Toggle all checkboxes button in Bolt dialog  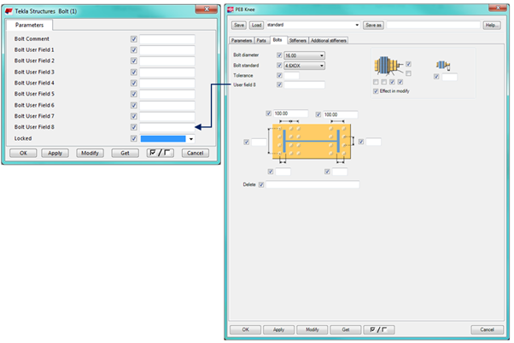coord(160,153)
